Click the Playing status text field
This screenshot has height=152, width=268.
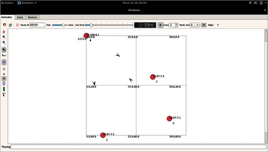pos(139,147)
